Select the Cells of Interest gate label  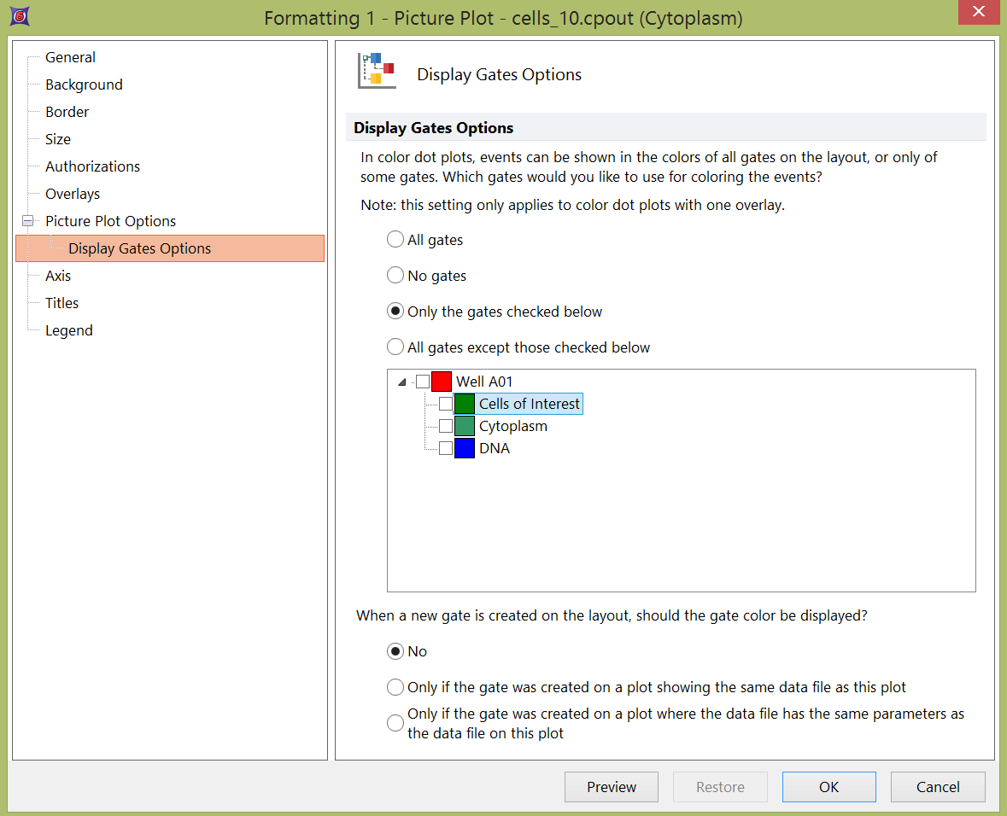530,404
